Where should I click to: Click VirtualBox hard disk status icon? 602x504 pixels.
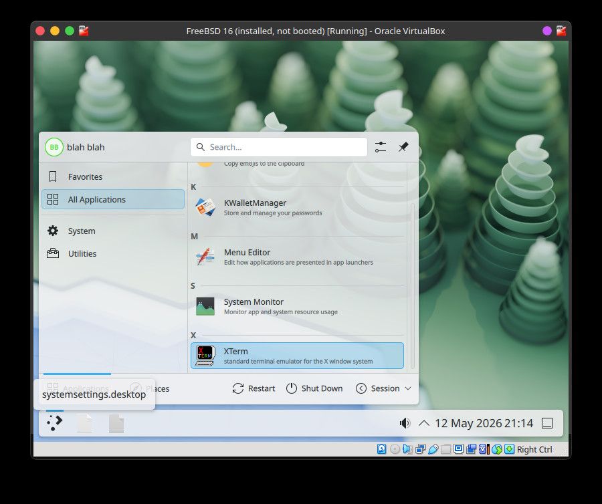(382, 449)
